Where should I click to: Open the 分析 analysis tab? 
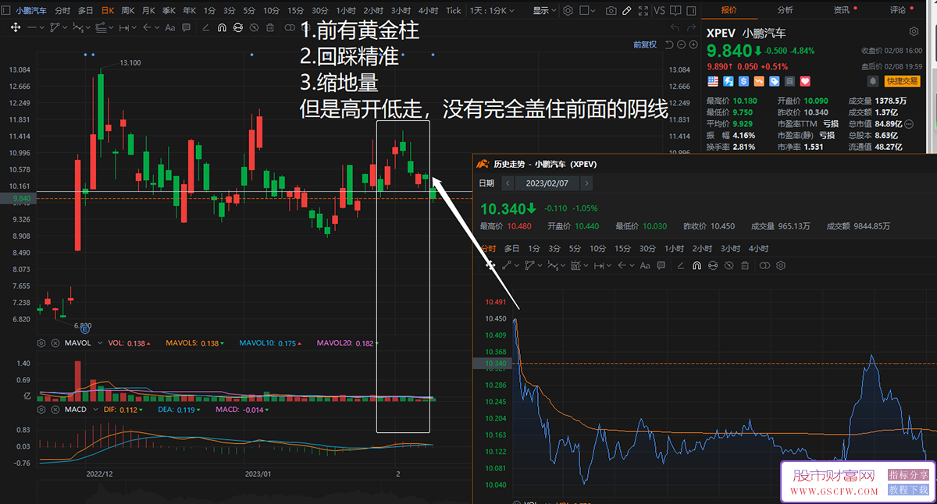tap(785, 10)
